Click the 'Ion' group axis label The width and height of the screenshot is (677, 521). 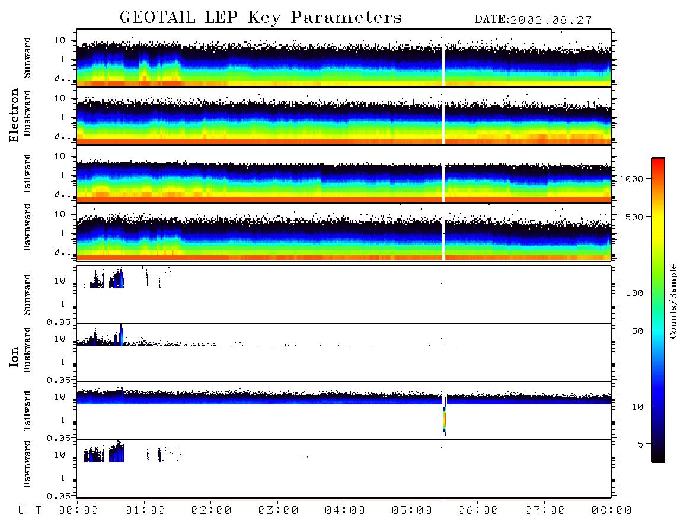14,356
